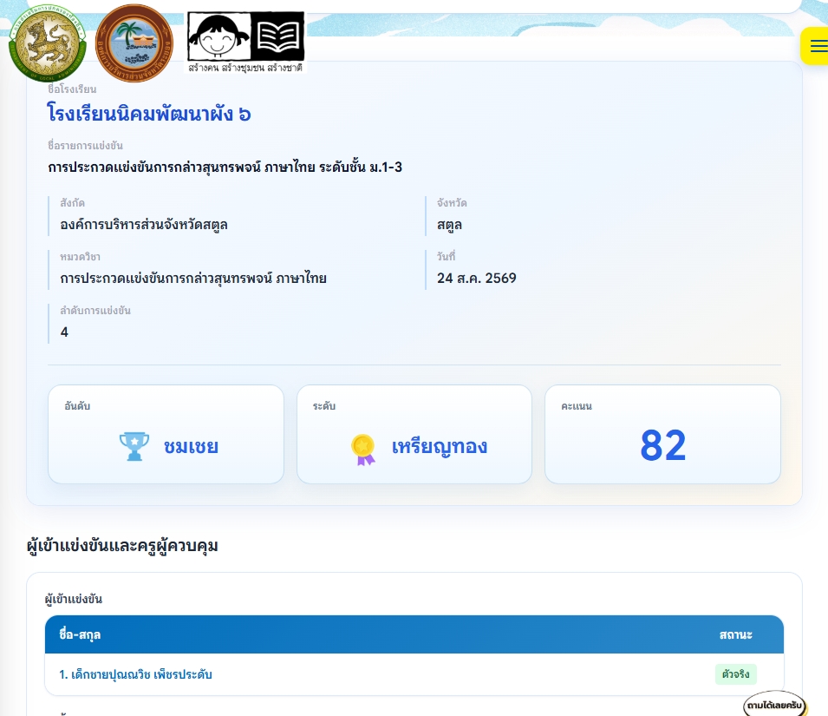Screen dimensions: 828x716
Task: Click องค์การบริหารส่วนจังหวัดสตูล affiliation text
Action: 144,225
